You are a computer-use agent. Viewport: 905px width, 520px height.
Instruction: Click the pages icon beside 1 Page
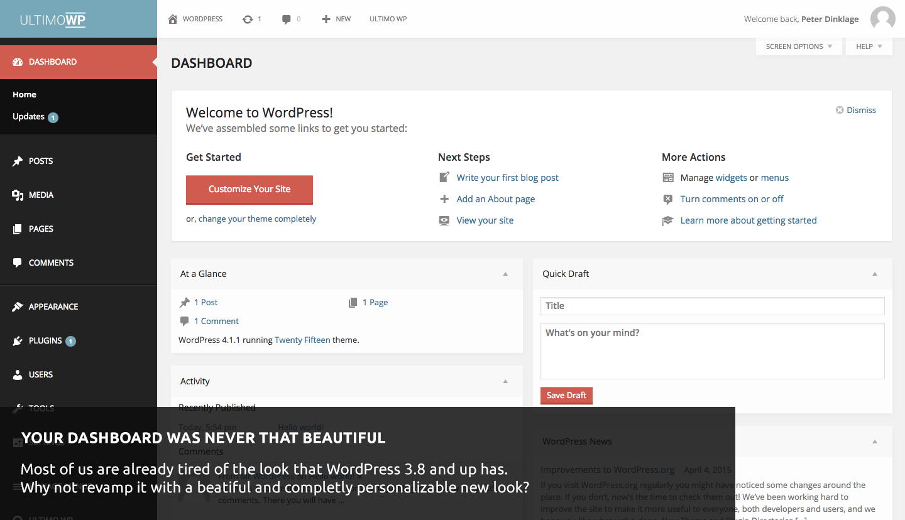coord(353,303)
